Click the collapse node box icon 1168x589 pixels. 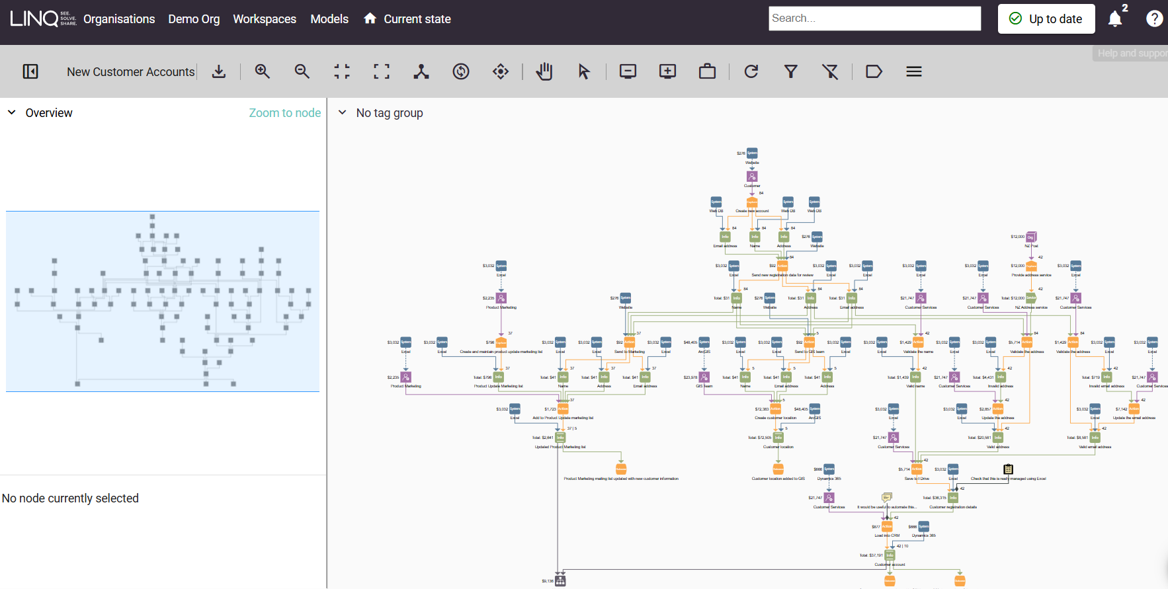tap(628, 71)
